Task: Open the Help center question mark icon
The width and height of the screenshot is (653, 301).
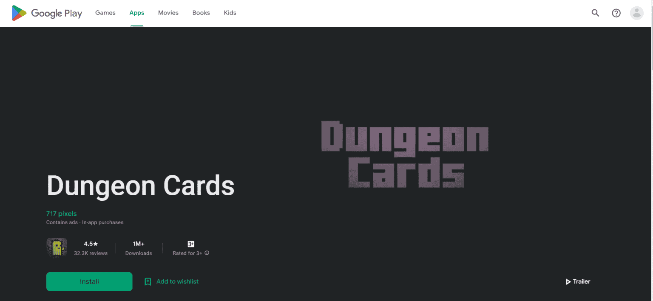Action: [616, 13]
